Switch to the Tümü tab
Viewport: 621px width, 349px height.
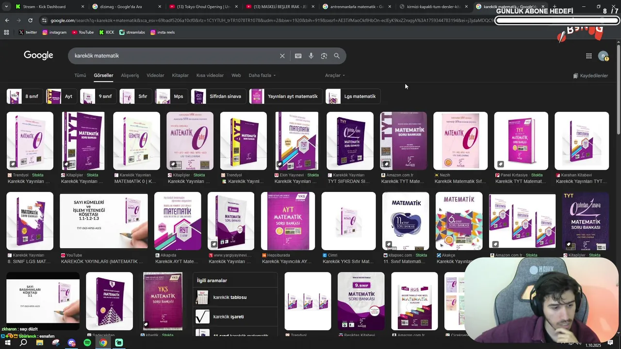tap(80, 76)
